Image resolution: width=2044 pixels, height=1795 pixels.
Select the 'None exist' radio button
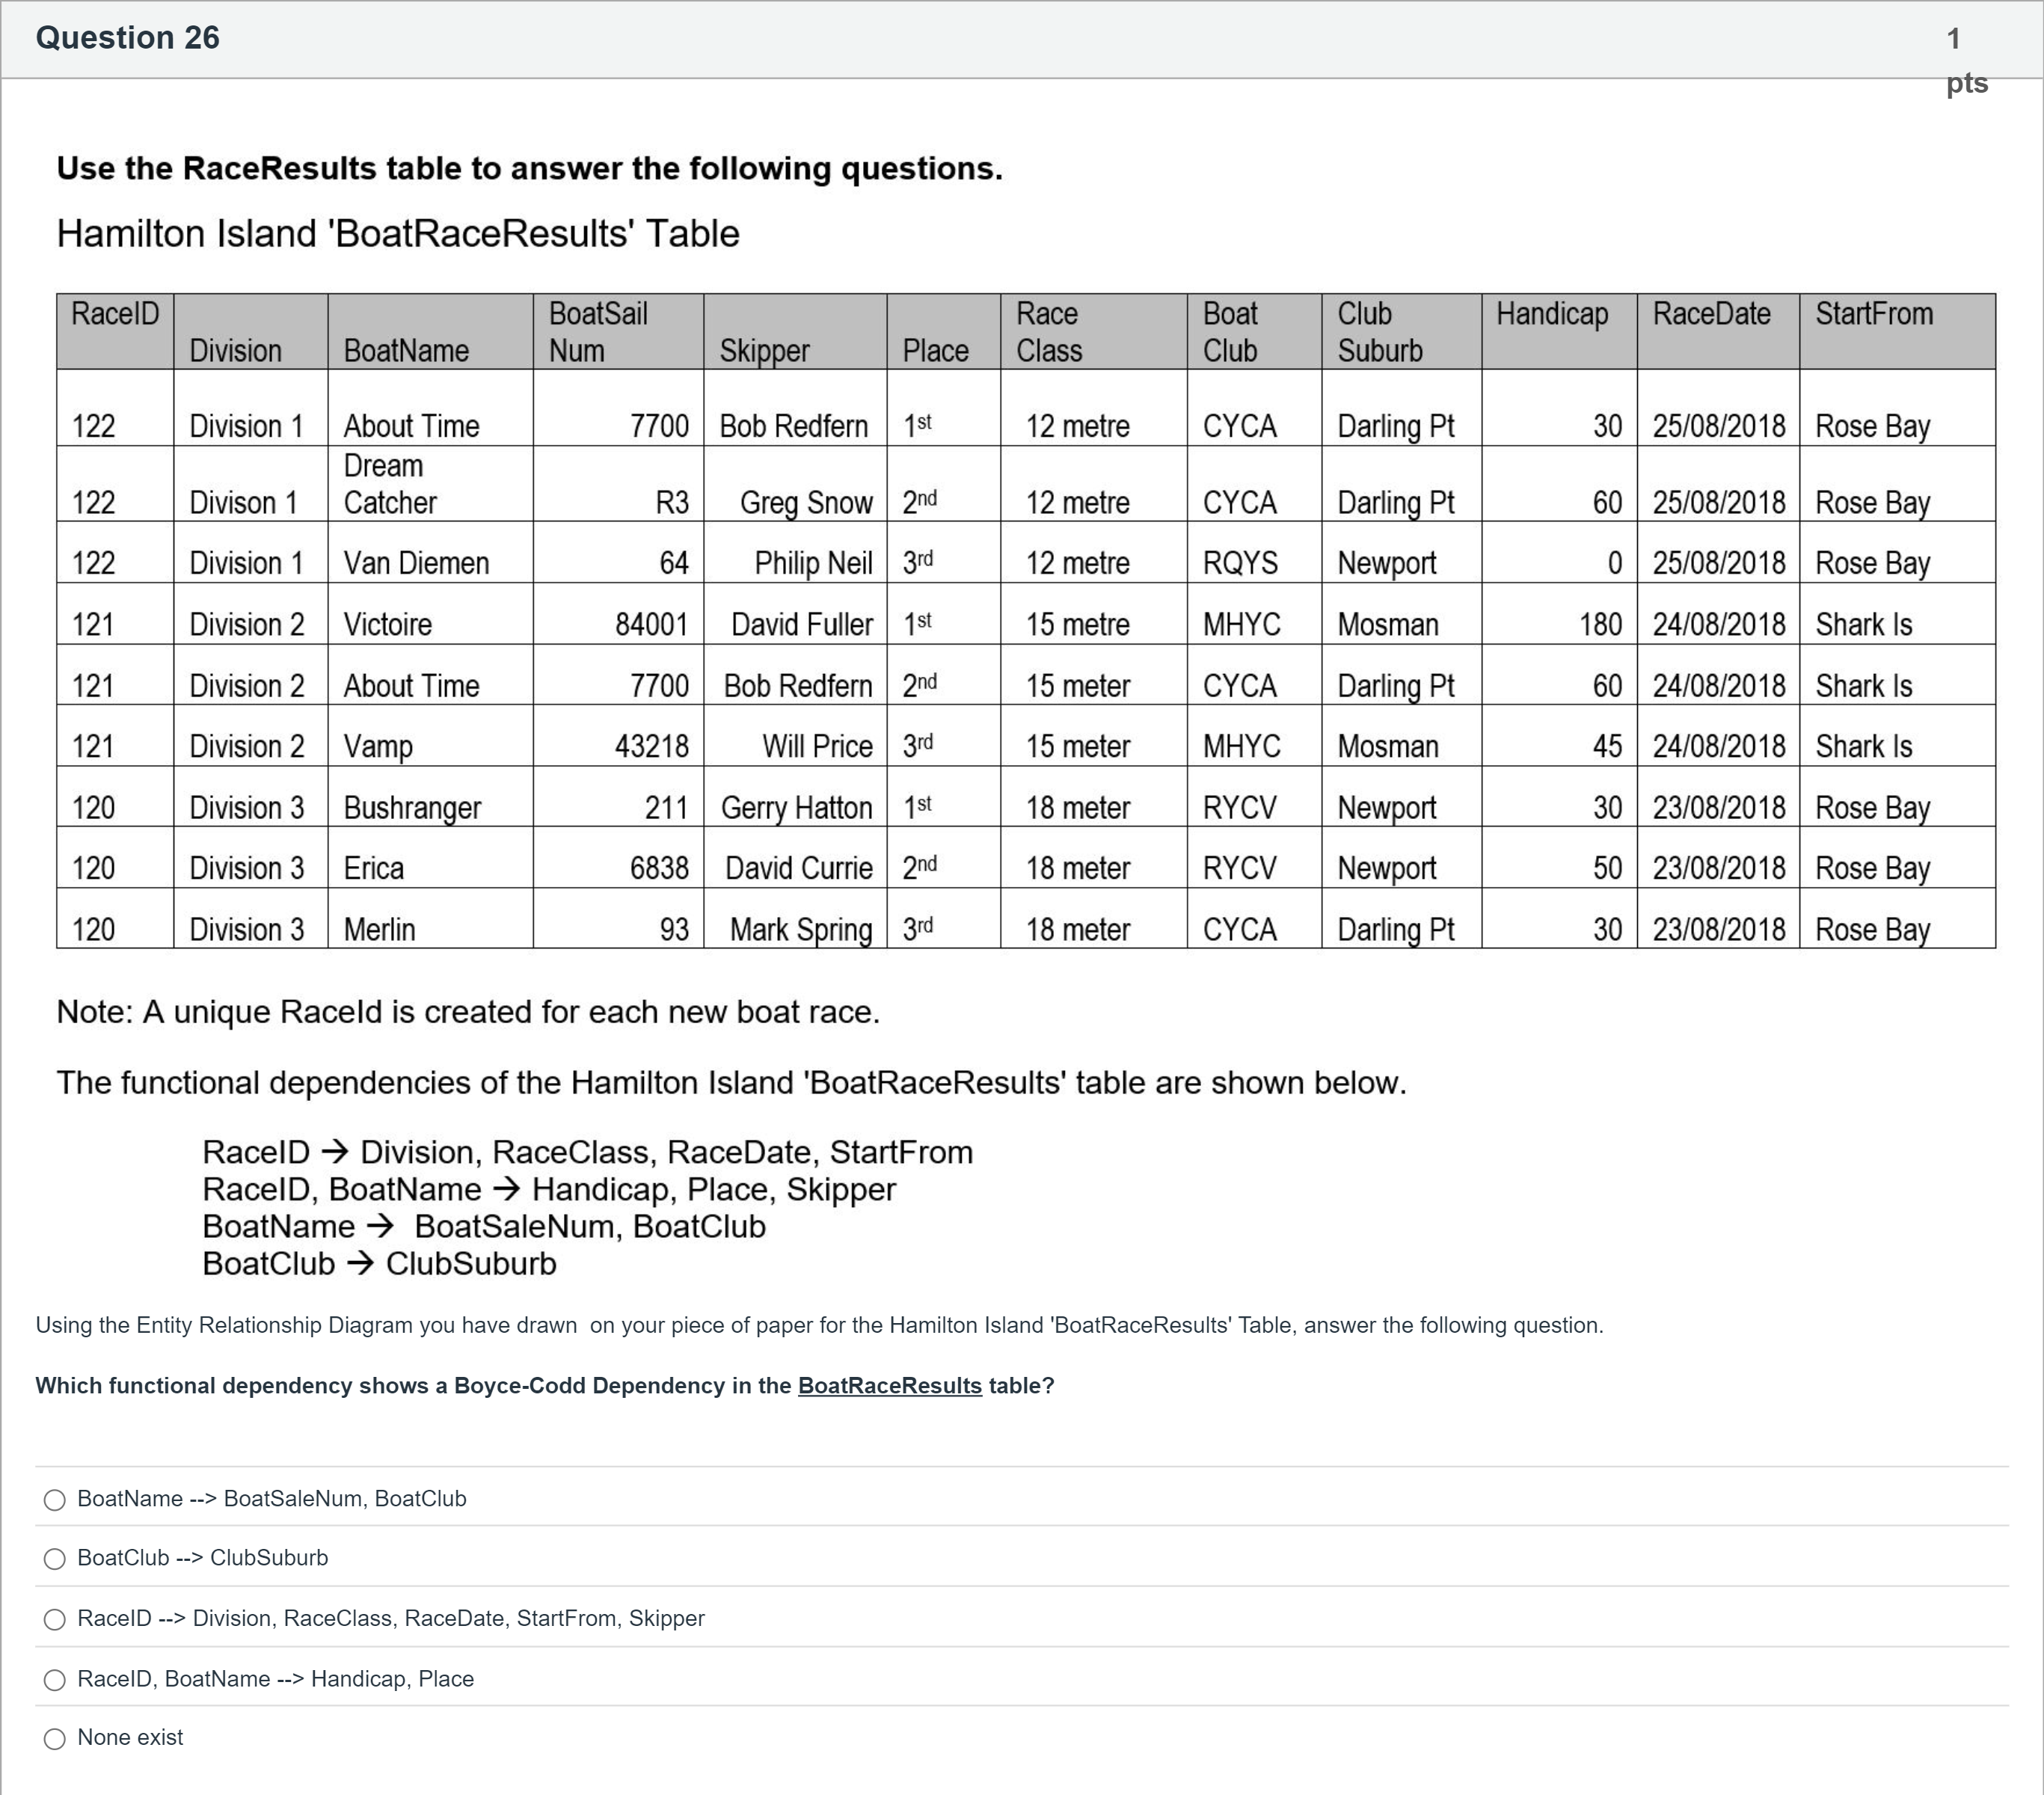[x=55, y=1739]
